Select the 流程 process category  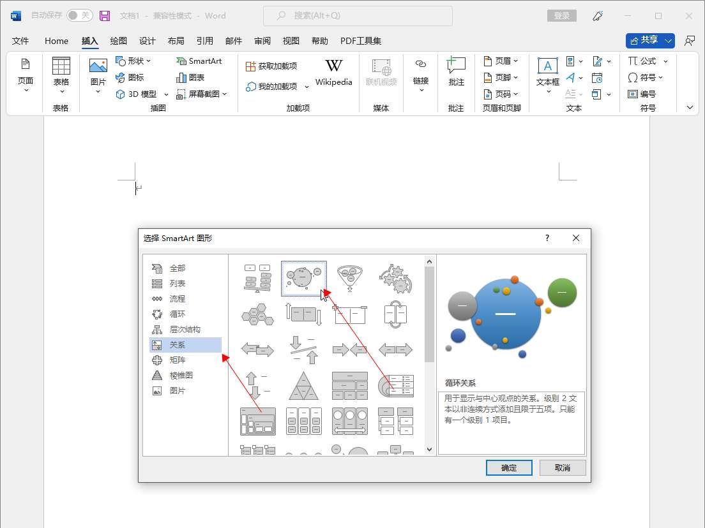click(185, 298)
